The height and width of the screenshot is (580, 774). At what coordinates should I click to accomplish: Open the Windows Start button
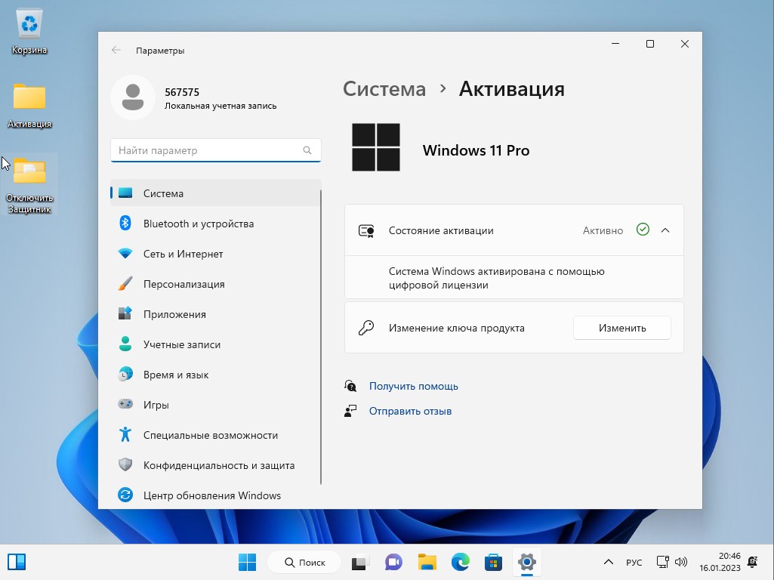[248, 562]
